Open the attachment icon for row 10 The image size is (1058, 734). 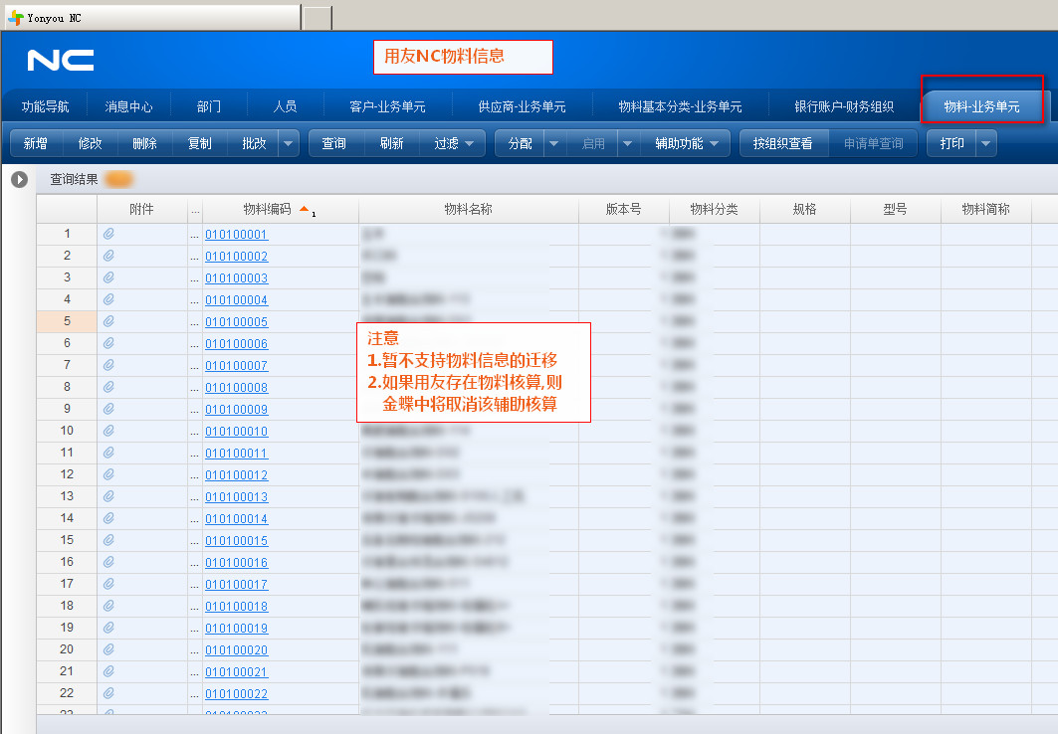point(108,431)
